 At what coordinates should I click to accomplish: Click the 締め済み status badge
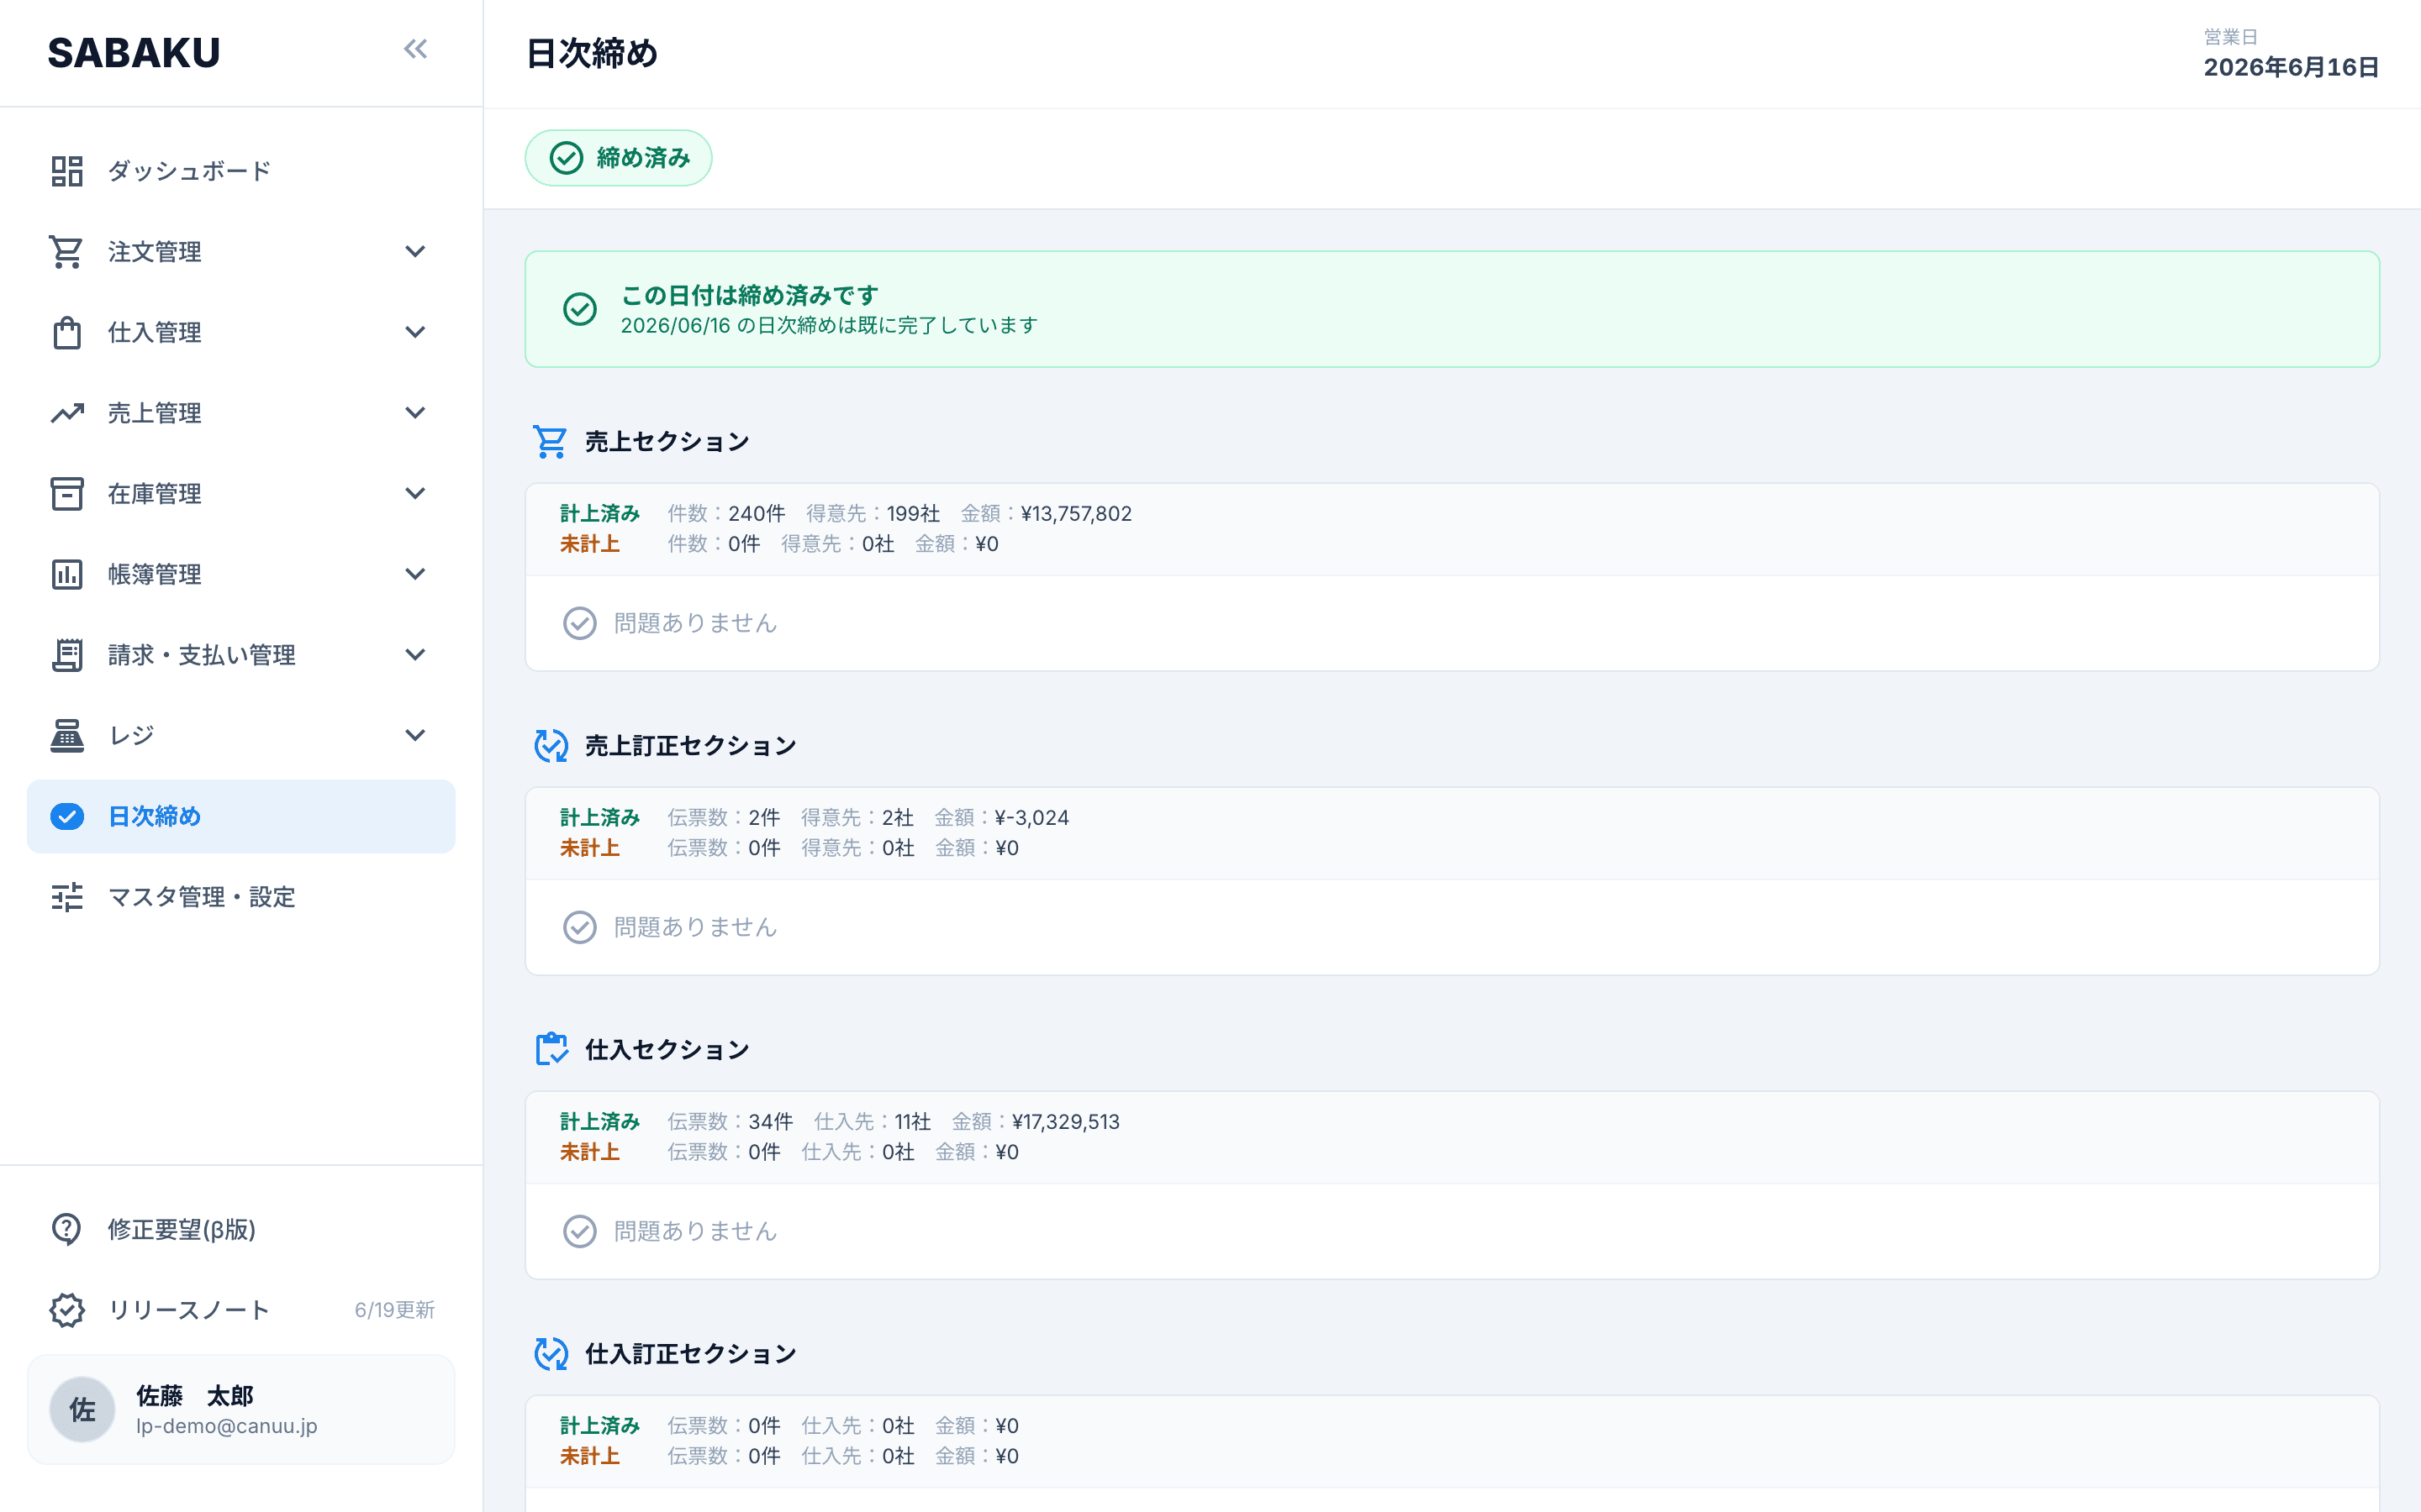[618, 158]
